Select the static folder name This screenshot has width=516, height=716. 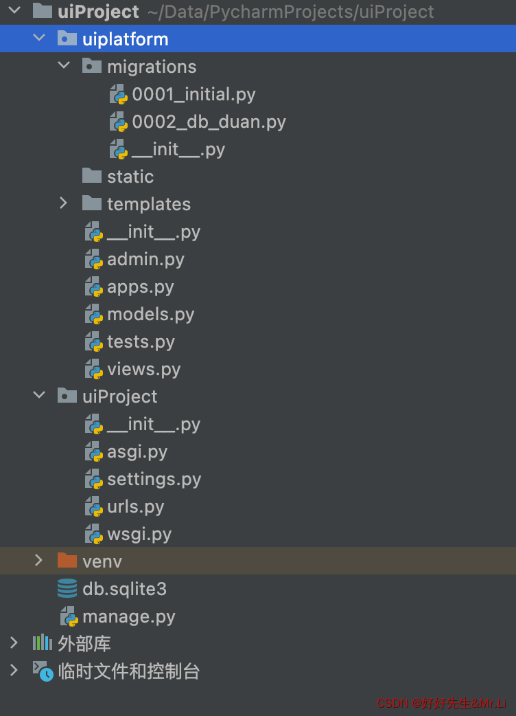click(x=130, y=177)
